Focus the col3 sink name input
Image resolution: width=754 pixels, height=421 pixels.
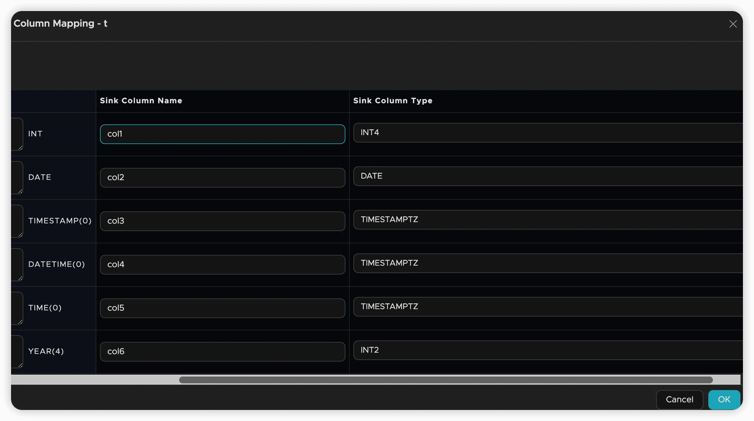222,221
